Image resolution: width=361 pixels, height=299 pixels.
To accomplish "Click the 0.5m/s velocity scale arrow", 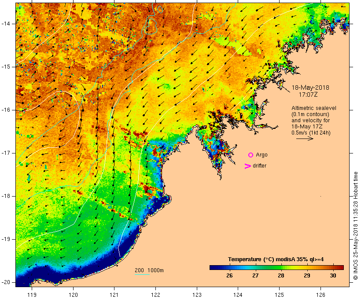I will [305, 139].
